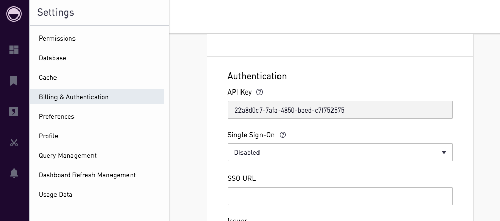Open the Preferences settings page
The image size is (500, 221).
(57, 117)
